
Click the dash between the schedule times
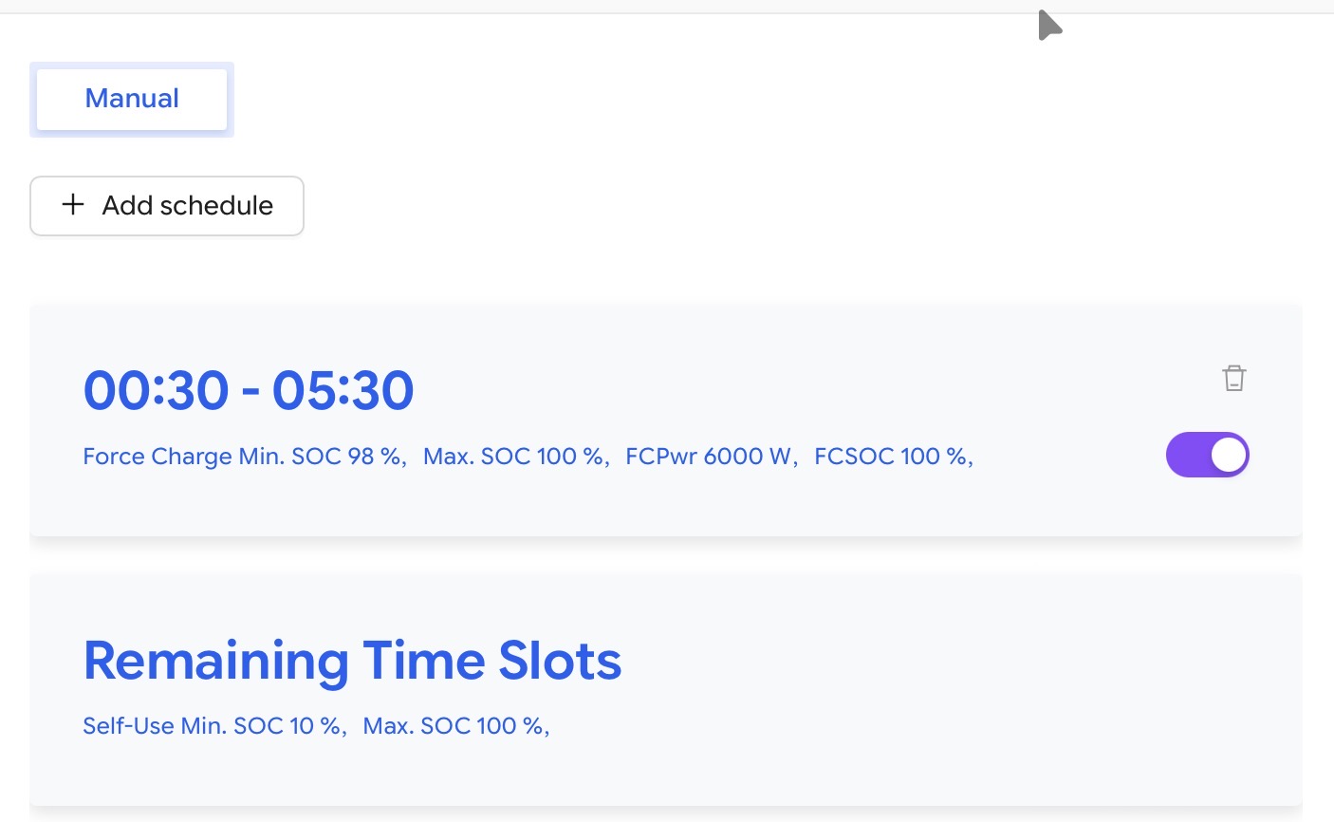pyautogui.click(x=250, y=392)
